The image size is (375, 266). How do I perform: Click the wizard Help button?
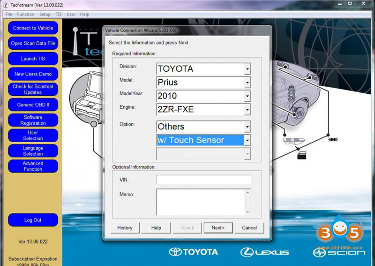156,228
